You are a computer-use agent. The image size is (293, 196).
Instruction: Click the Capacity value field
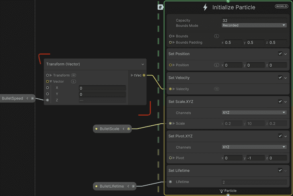[254, 20]
